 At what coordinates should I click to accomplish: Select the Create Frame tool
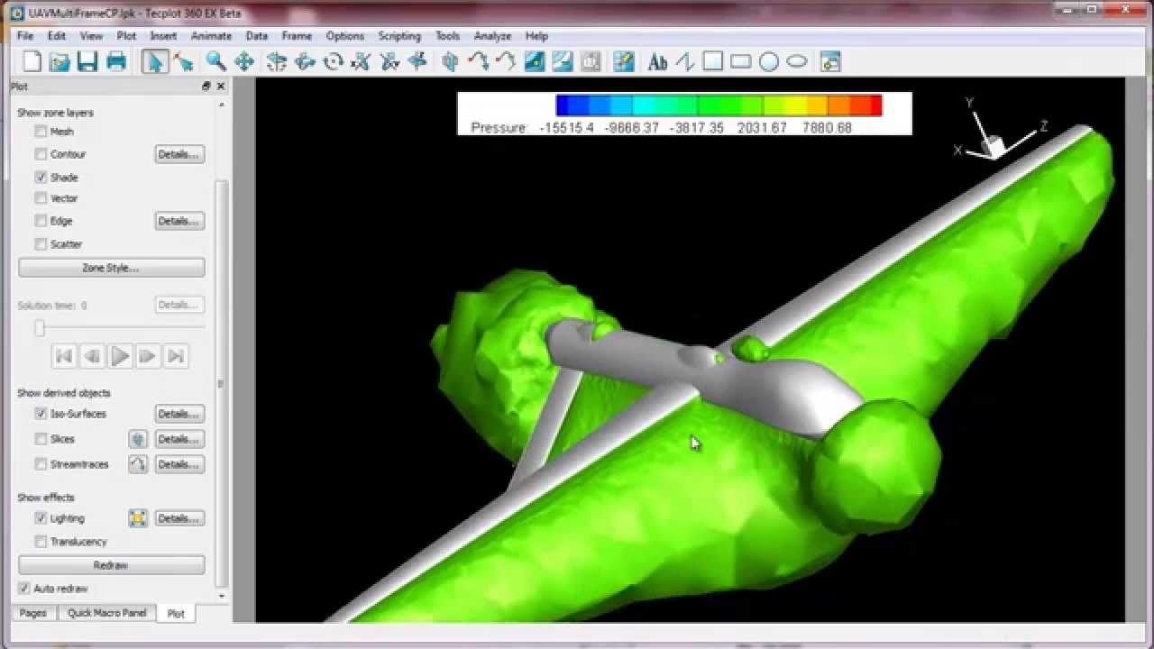click(831, 61)
